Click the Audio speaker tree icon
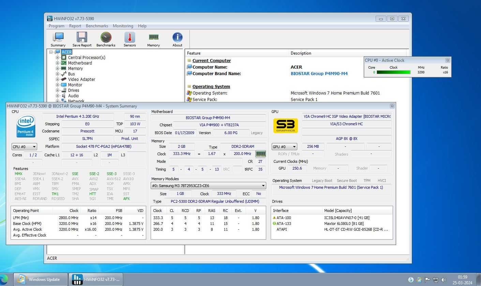481x286 pixels. (x=63, y=96)
